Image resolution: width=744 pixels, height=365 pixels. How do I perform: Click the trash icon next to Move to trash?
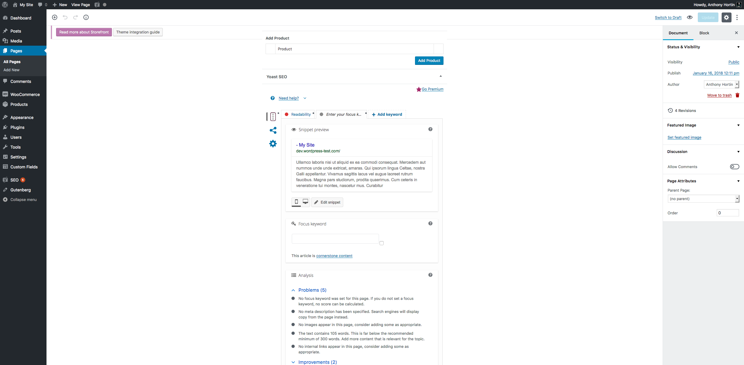click(737, 95)
